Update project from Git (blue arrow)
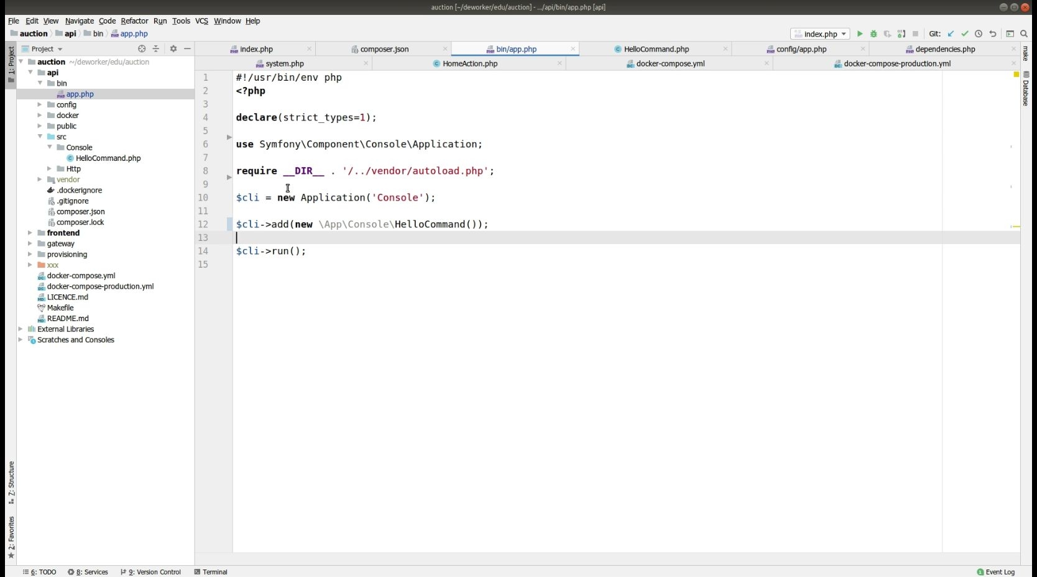This screenshot has height=577, width=1037. pos(951,34)
